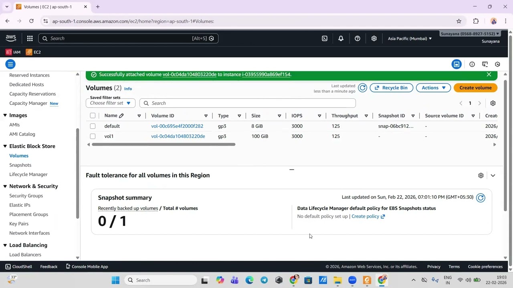
Task: Sort by Volume ID column arrow
Action: coord(206,116)
